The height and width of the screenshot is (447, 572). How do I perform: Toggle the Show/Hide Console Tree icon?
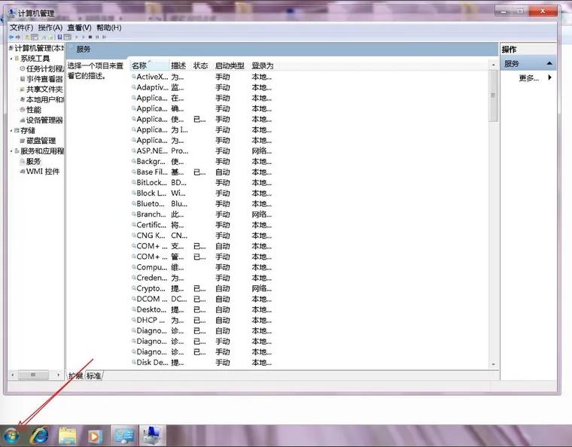pyautogui.click(x=35, y=37)
